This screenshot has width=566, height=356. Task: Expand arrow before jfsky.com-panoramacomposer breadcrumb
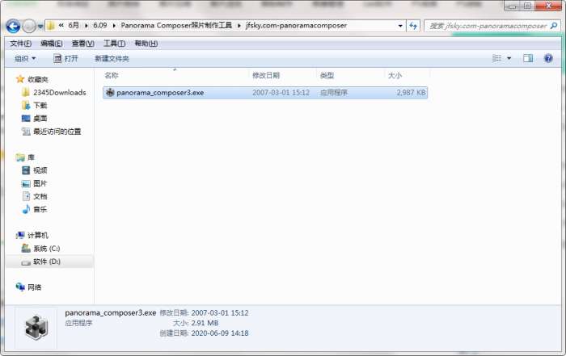click(x=239, y=26)
